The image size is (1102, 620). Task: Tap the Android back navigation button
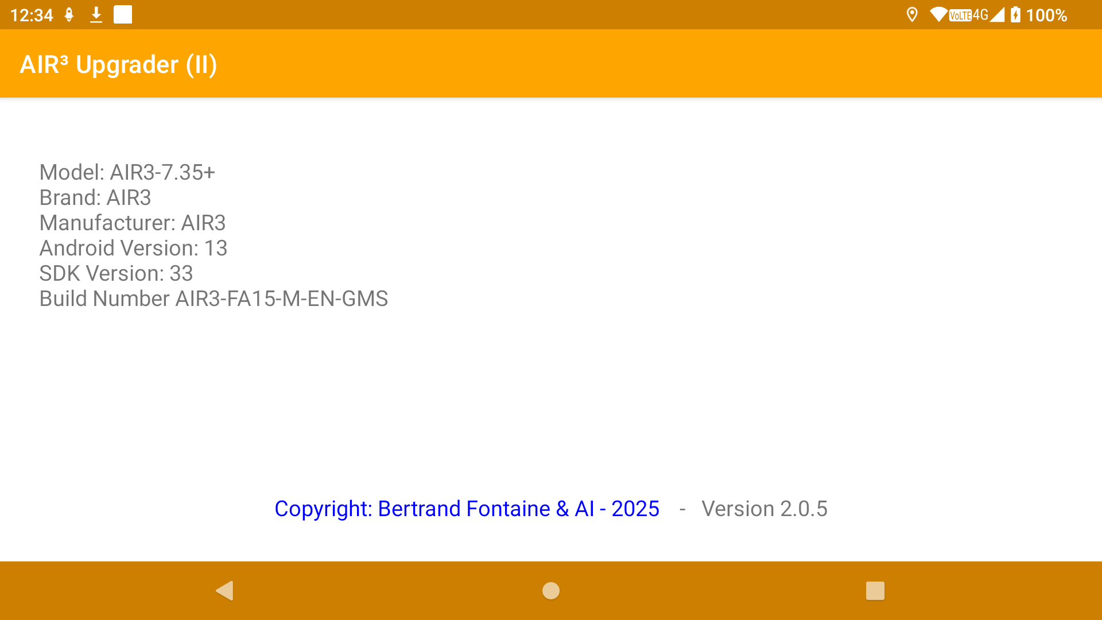coord(224,591)
